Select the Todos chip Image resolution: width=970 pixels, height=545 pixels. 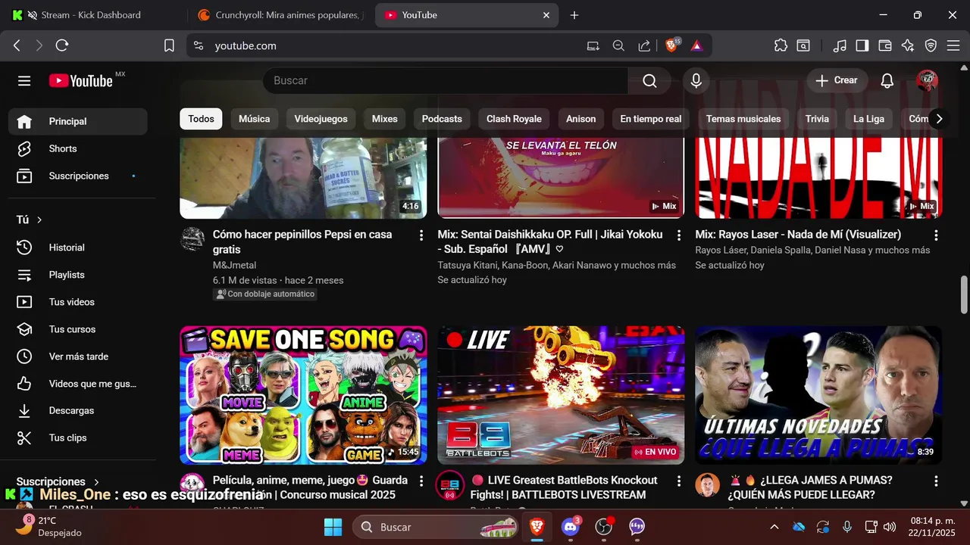(x=201, y=119)
